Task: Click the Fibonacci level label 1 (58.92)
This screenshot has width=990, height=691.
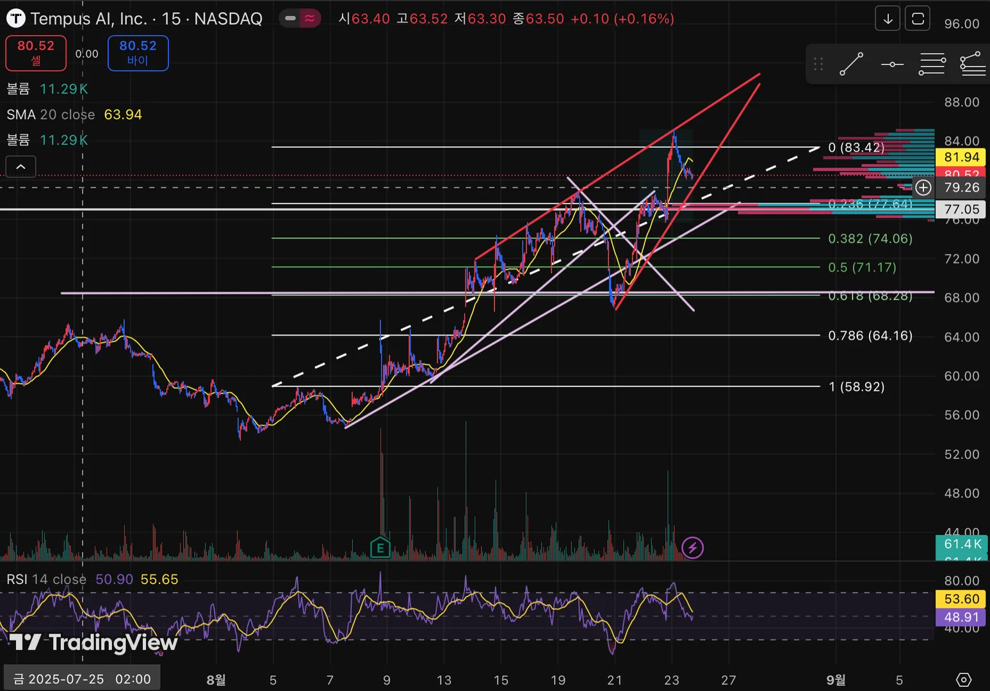Action: click(x=856, y=386)
